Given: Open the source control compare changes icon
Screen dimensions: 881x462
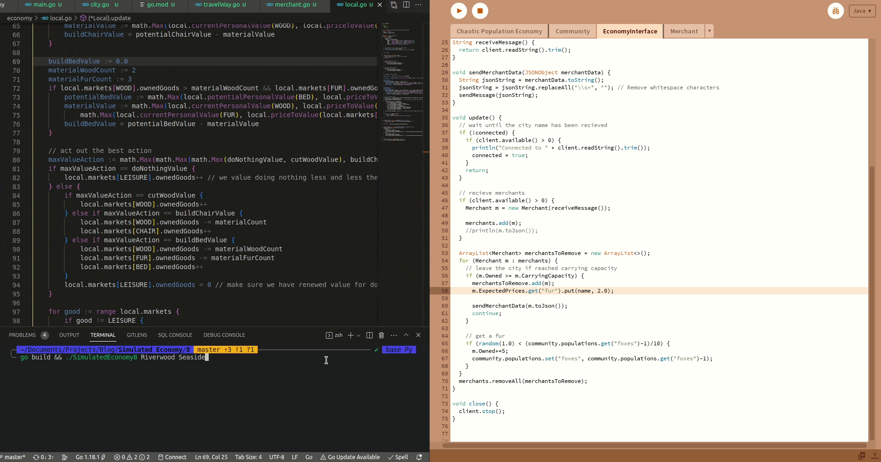Looking at the screenshot, I should click(x=394, y=5).
